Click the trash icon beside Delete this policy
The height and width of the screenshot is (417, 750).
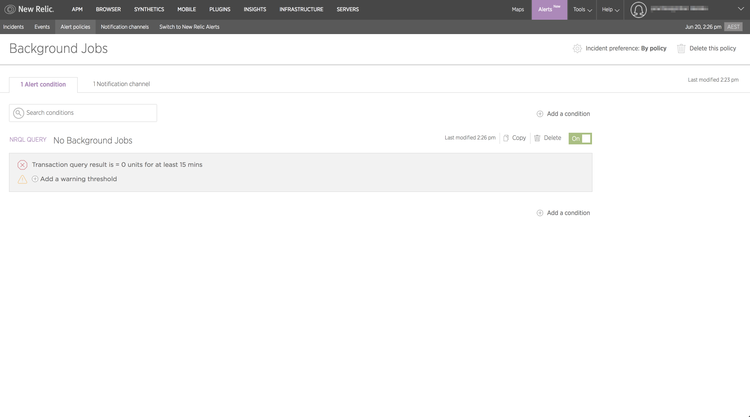point(681,48)
